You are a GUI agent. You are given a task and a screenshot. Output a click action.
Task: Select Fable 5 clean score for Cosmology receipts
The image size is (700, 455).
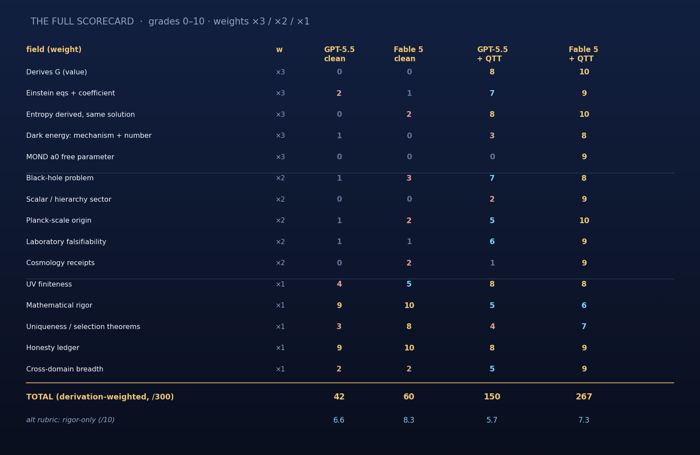click(409, 263)
